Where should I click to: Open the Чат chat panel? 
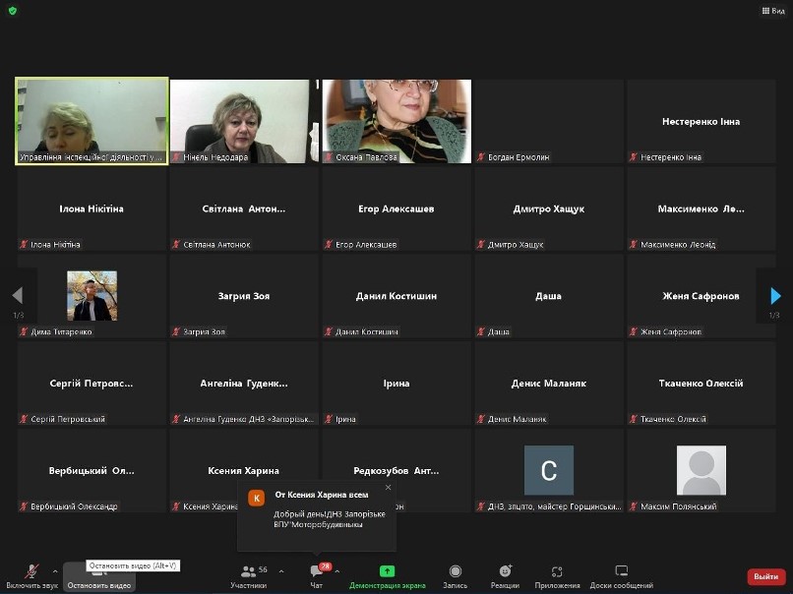[x=317, y=577]
